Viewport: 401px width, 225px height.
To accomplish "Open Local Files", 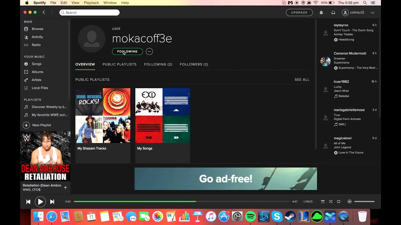I will (x=40, y=88).
